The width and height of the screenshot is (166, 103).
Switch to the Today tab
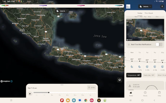click(140, 13)
